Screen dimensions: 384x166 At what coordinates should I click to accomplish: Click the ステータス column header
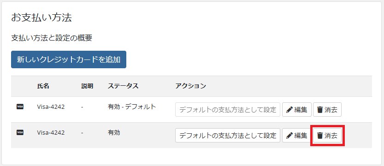tap(123, 86)
